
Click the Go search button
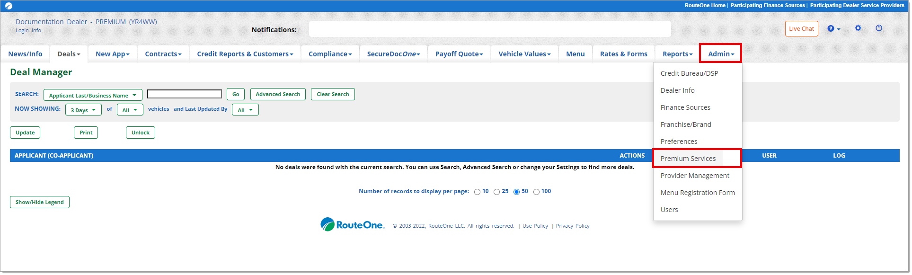(x=236, y=94)
